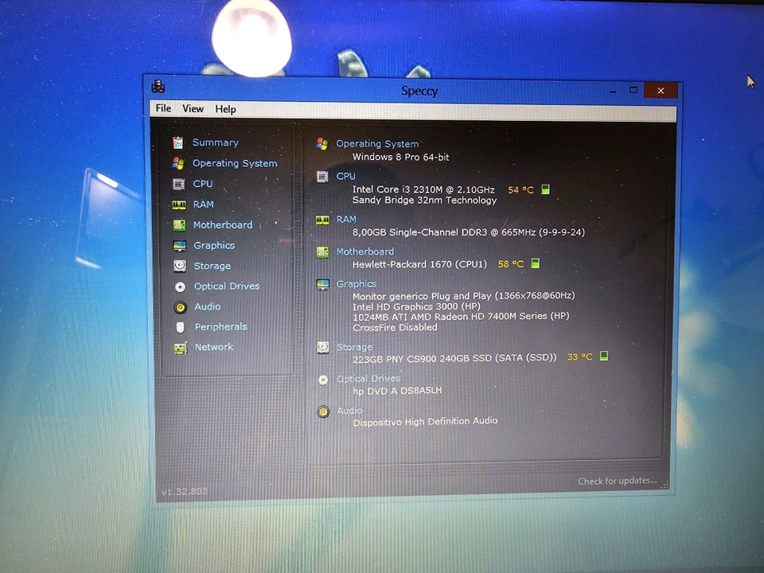Image resolution: width=764 pixels, height=573 pixels.
Task: Click the Windows flag icon in the summary pane
Action: [322, 144]
